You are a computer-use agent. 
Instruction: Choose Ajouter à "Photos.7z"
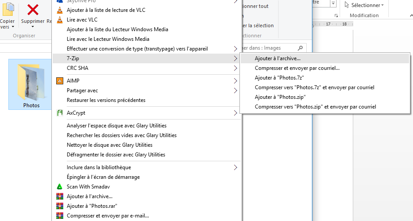[x=325, y=78]
